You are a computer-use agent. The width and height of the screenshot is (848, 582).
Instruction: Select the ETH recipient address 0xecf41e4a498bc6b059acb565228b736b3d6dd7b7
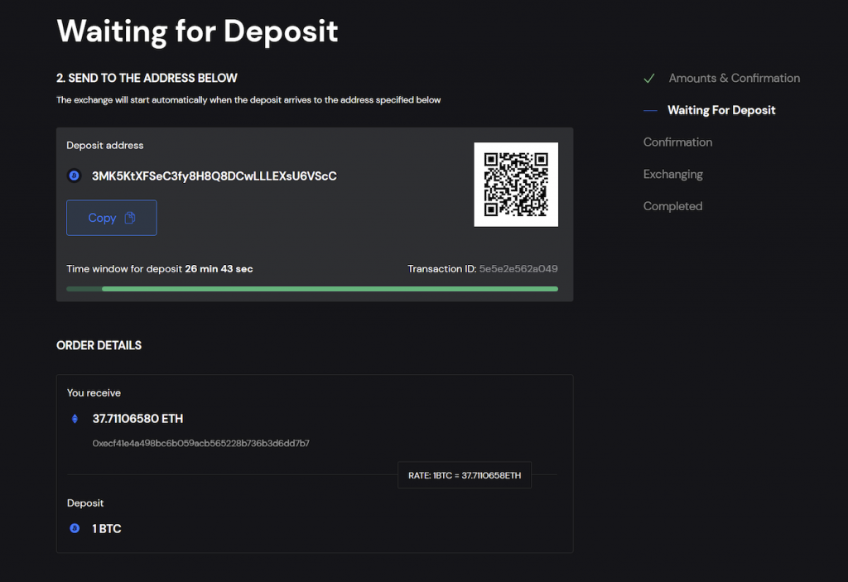(x=200, y=444)
